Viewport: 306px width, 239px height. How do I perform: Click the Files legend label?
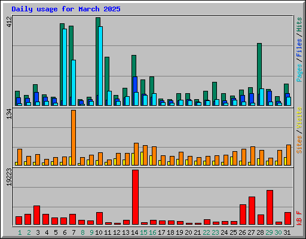coord(299,48)
